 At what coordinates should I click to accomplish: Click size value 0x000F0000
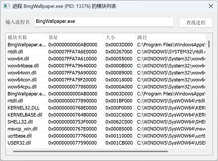coord(119,108)
